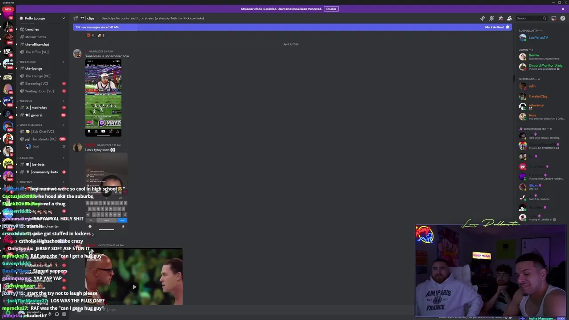Collapse THE LOUNGE category
This screenshot has width=569, height=320.
[x=27, y=62]
